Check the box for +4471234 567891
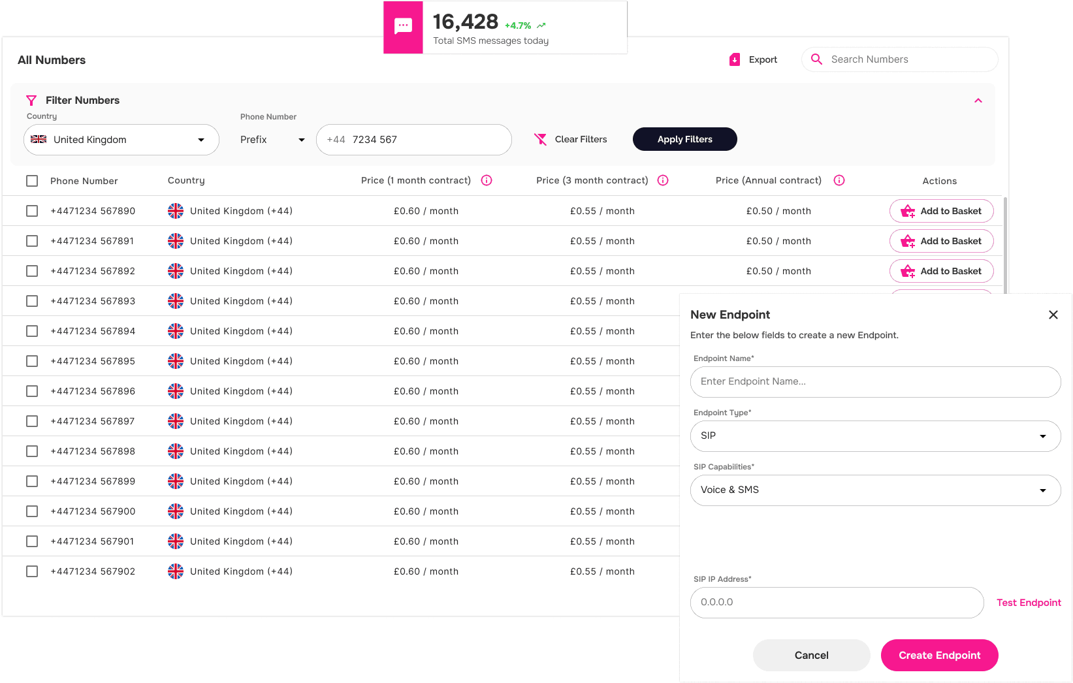 coord(32,241)
